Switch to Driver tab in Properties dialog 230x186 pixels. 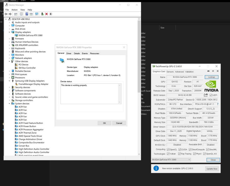click(x=69, y=53)
